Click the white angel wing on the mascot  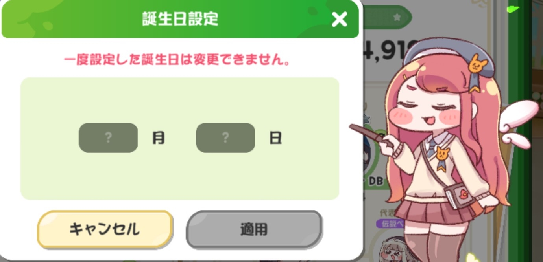[x=519, y=123]
